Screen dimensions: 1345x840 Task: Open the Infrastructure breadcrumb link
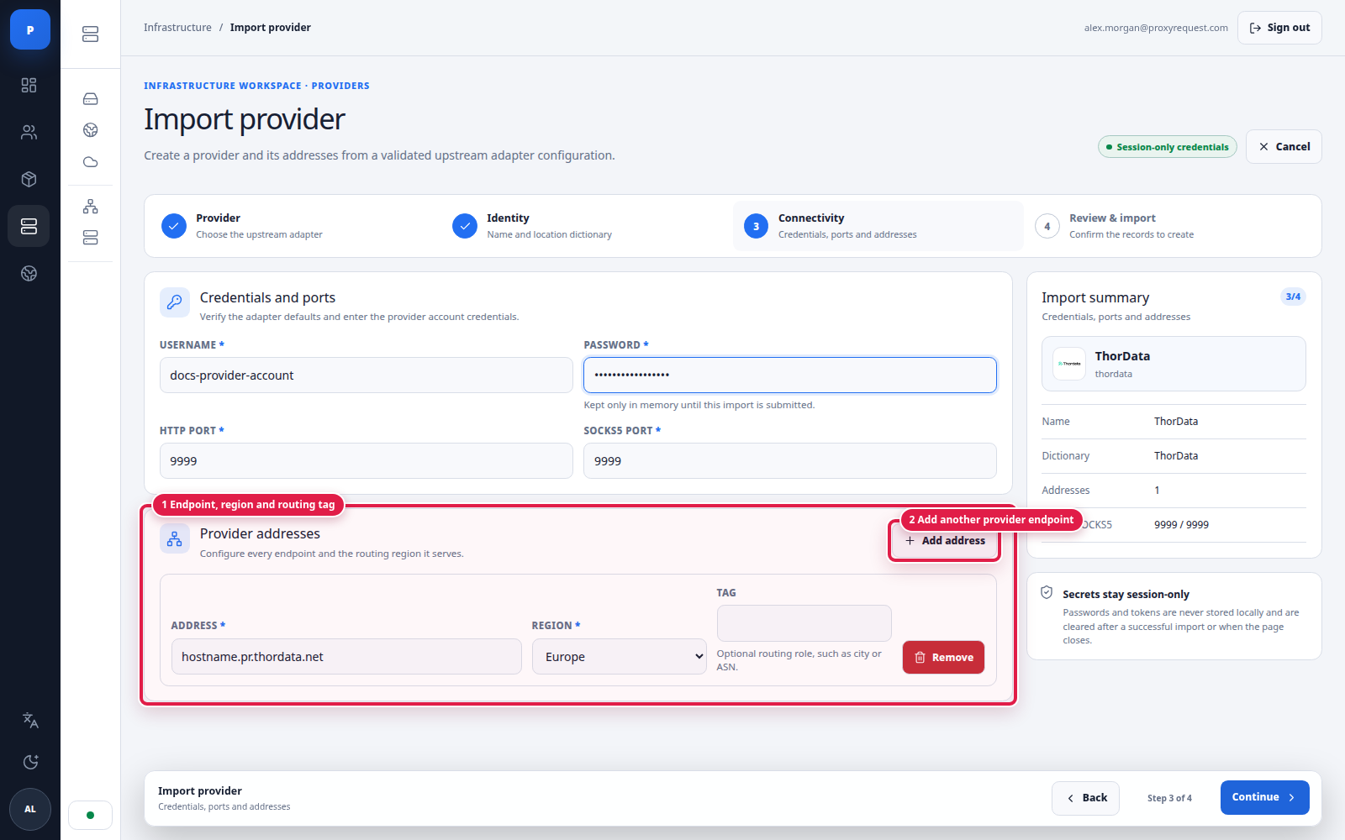pos(177,28)
